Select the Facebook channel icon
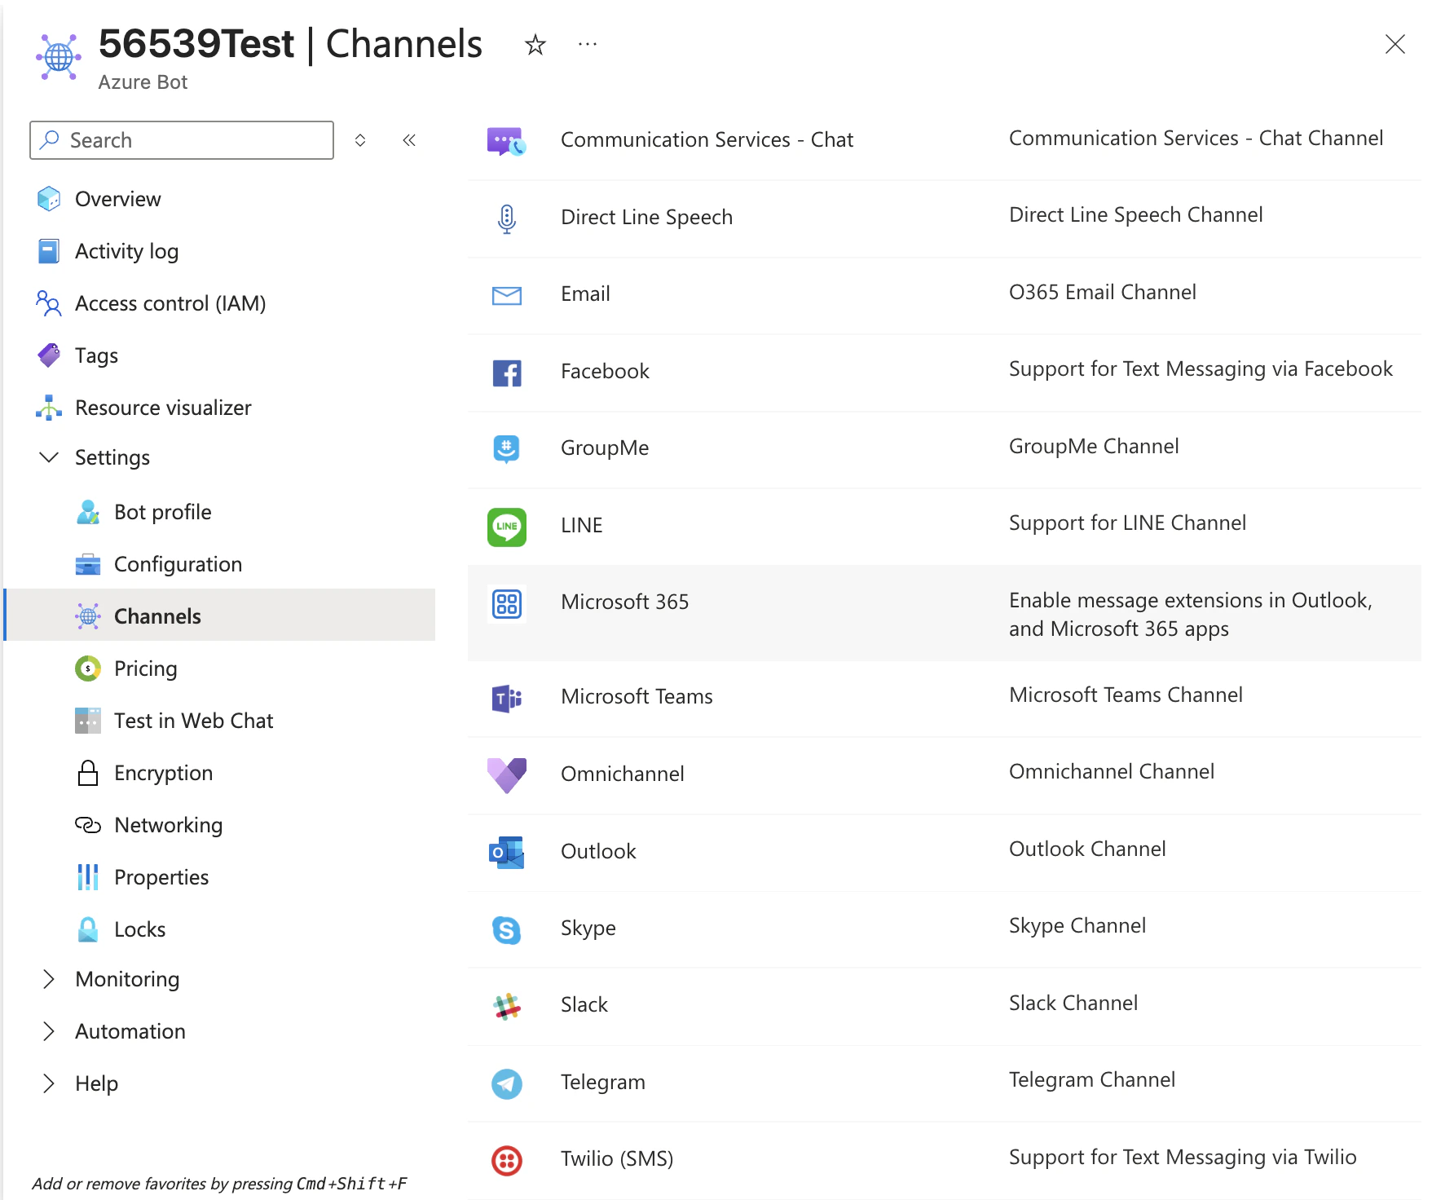Screen dimensions: 1454x1200 click(x=506, y=373)
